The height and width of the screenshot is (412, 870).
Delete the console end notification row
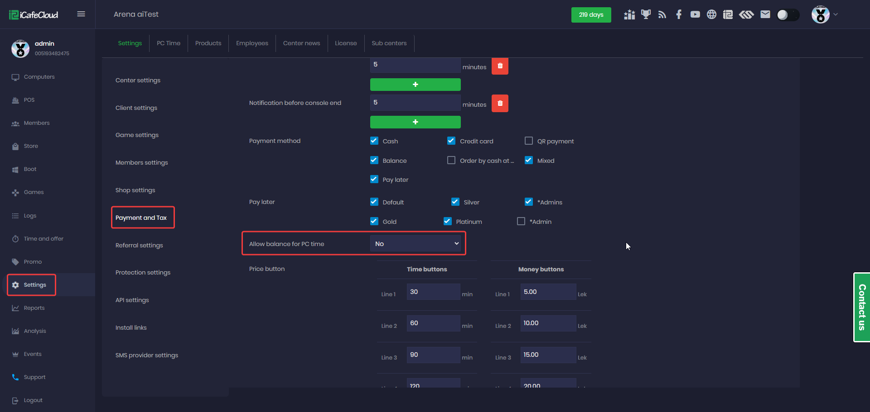[500, 103]
